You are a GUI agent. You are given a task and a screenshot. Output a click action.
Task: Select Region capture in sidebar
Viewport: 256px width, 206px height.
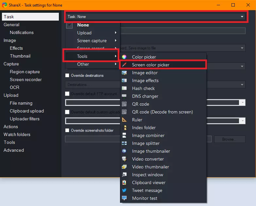click(25, 72)
